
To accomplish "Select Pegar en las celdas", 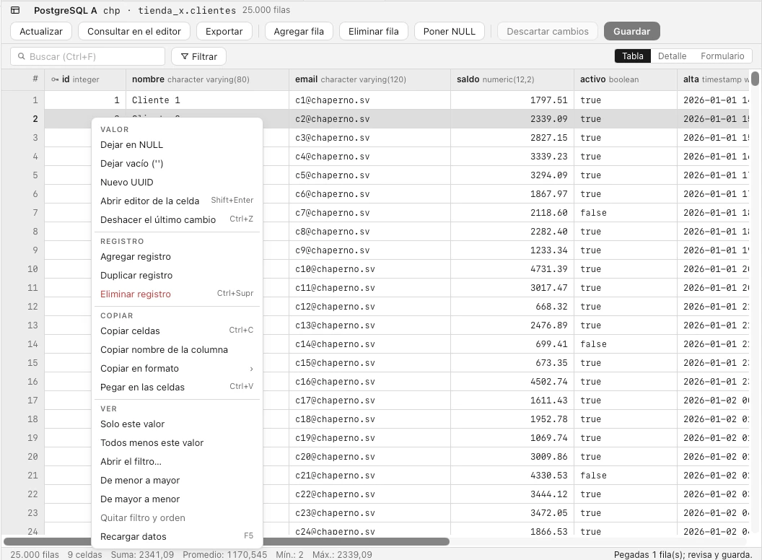I will coord(177,388).
